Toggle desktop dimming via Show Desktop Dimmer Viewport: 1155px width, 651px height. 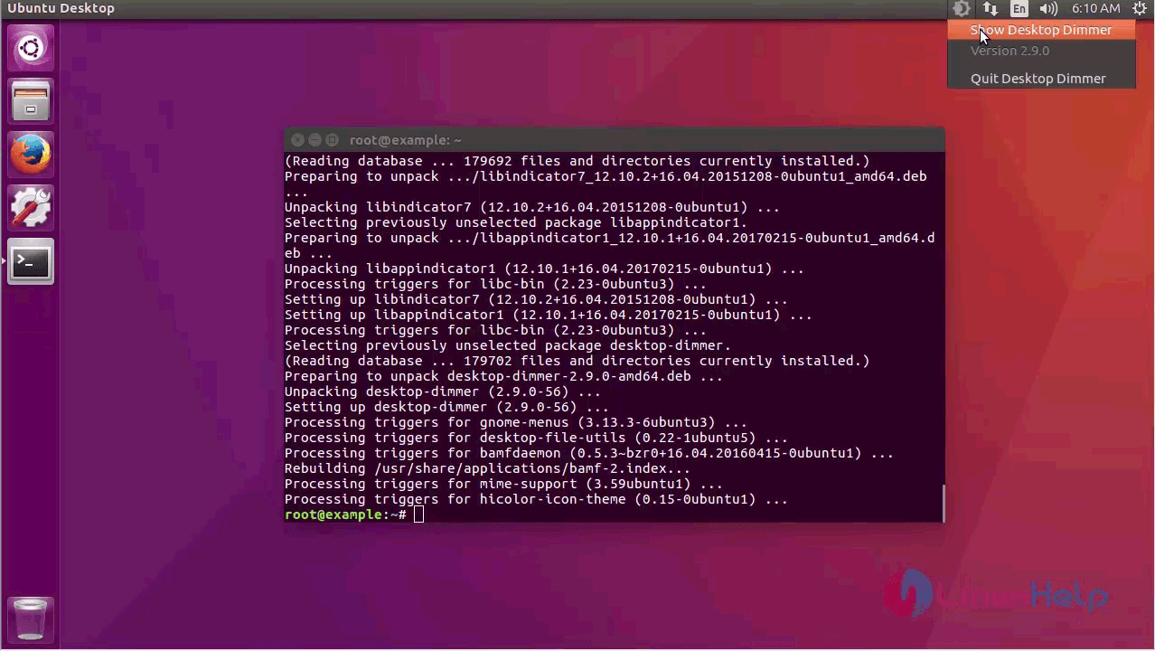[1041, 30]
